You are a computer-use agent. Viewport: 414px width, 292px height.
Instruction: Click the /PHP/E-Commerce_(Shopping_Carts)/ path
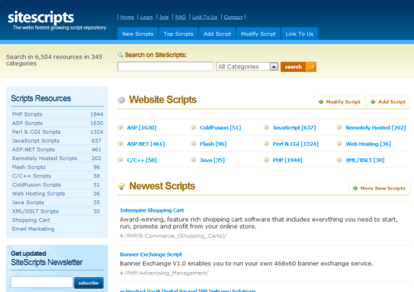tap(175, 236)
